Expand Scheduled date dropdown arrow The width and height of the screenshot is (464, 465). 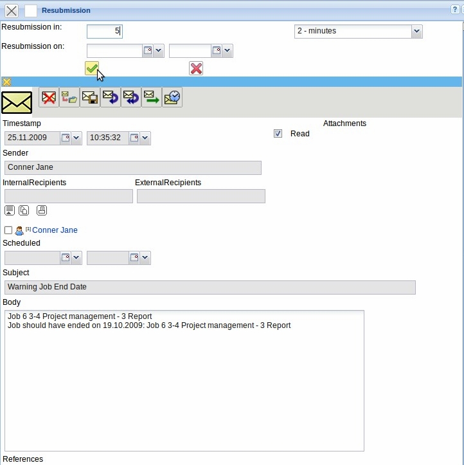76,257
